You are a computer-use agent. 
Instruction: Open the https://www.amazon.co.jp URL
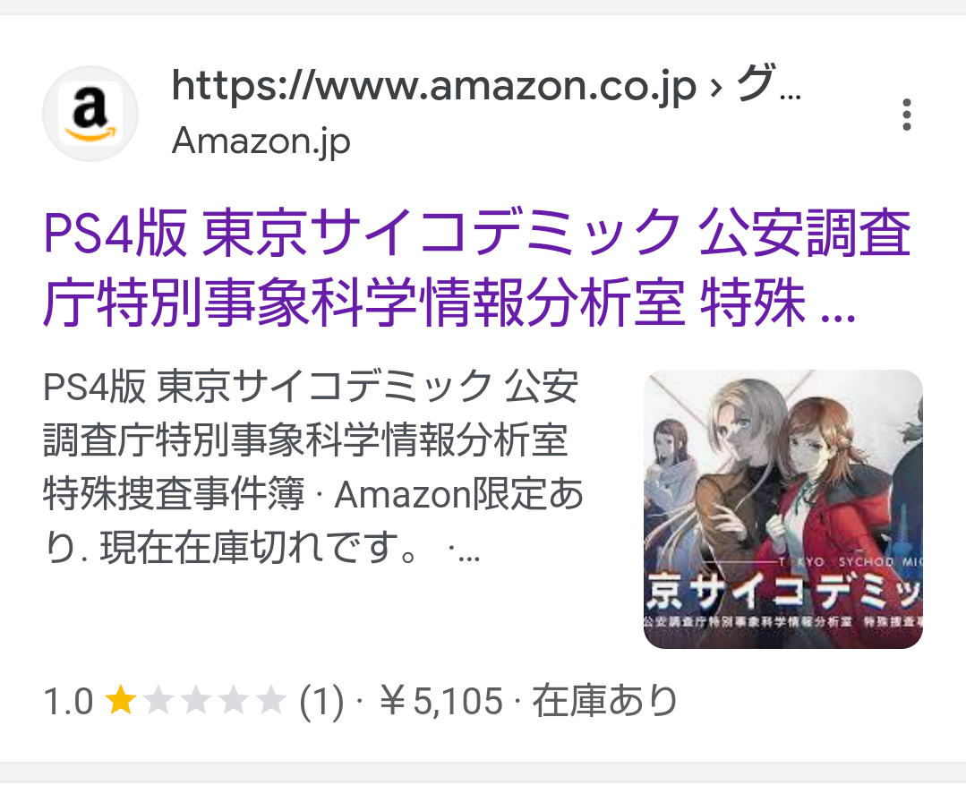(433, 86)
